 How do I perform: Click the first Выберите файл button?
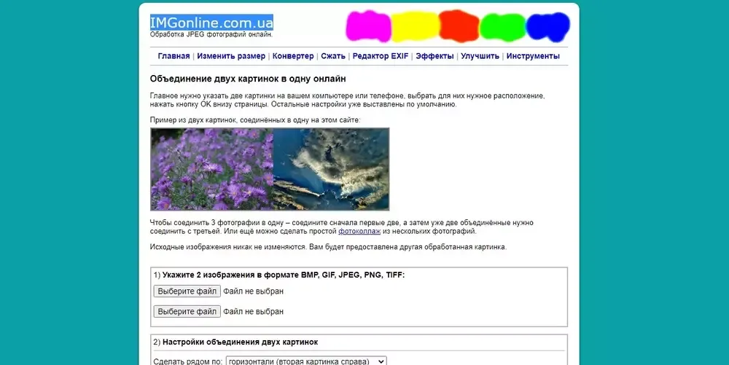point(187,291)
